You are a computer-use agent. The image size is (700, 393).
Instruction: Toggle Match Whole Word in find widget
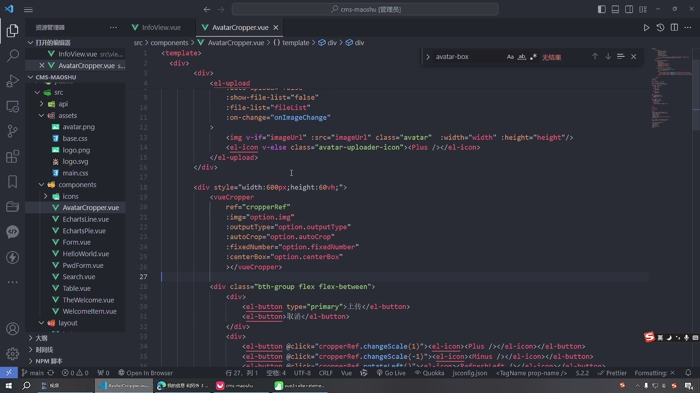click(522, 57)
